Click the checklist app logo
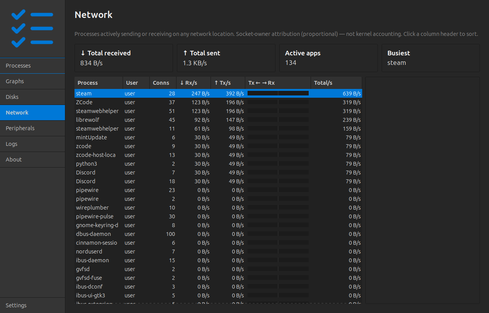 pos(32,29)
